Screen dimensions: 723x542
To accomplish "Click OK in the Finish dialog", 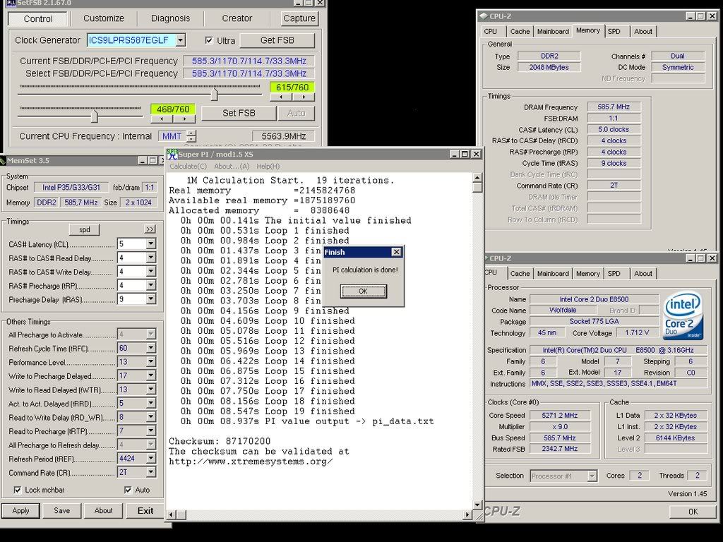I will click(363, 291).
